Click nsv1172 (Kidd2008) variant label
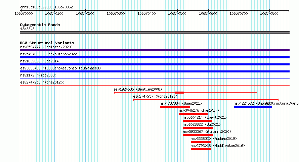Screen dimensions: 299x162 [x=38, y=75]
